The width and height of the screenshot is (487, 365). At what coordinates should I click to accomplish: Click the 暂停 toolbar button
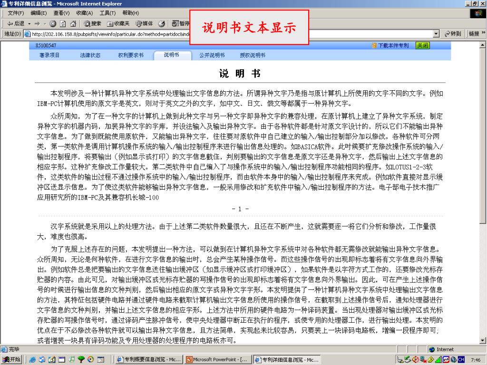[x=181, y=24]
